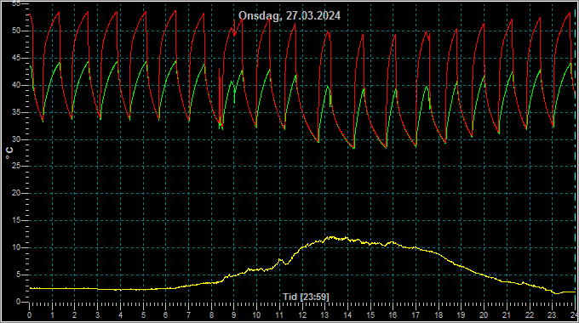Click the bright cyan dashed cursor line at right edge
The width and height of the screenshot is (579, 323).
[x=576, y=155]
